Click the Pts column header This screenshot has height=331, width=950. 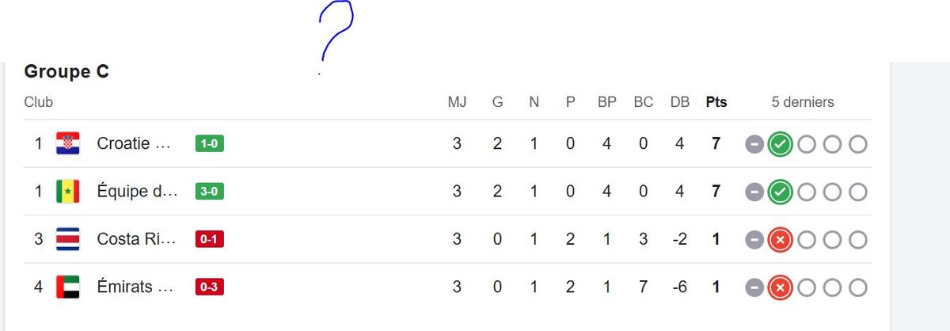(x=716, y=102)
